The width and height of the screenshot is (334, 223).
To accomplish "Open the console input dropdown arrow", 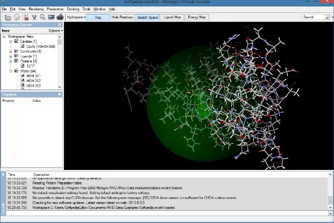I will 330,213.
